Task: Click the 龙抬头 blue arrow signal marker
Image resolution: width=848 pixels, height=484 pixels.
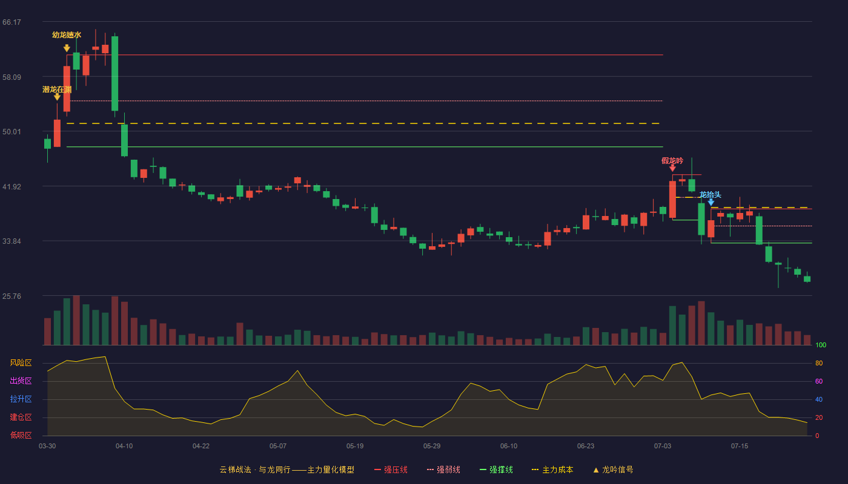Action: 711,202
